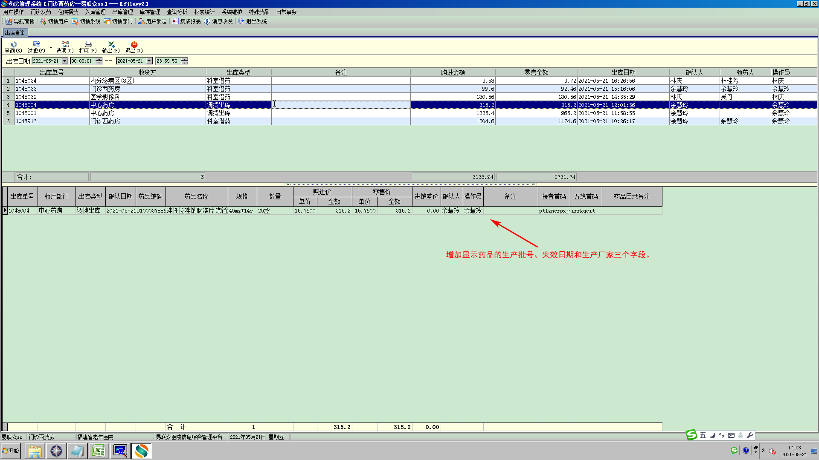Click the 过滤 (Filter) toolbar icon
This screenshot has width=819, height=460.
36,44
